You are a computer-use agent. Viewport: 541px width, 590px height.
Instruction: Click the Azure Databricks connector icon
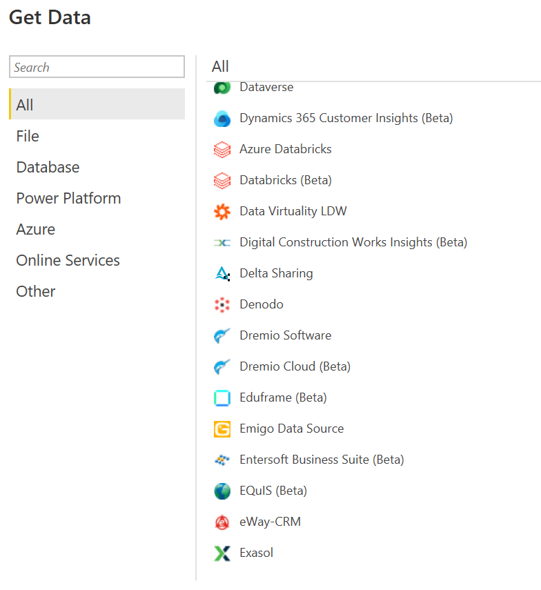tap(222, 149)
